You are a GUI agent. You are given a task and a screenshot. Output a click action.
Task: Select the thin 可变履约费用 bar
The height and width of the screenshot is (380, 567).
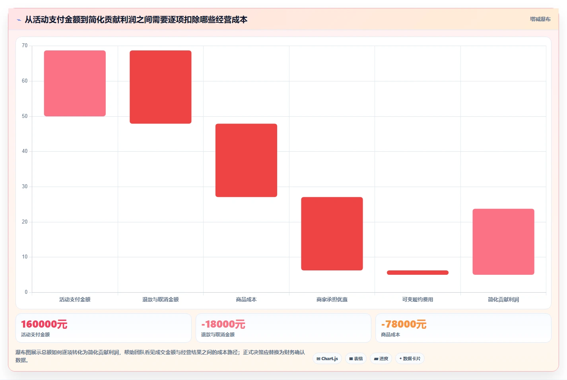[x=417, y=272]
